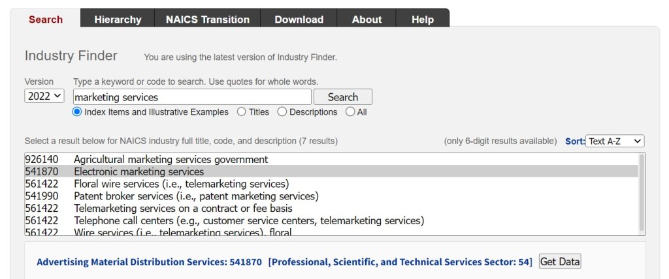Open the Version 2022 dropdown

point(44,96)
